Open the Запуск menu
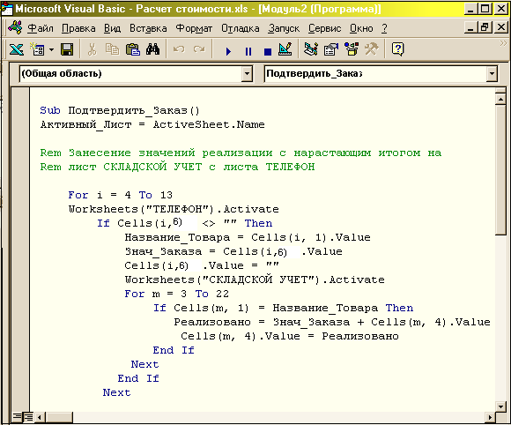 coord(284,28)
